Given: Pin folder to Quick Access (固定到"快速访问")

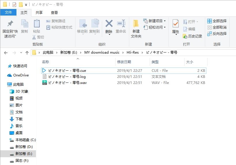Looking at the screenshot, I should (10, 29).
